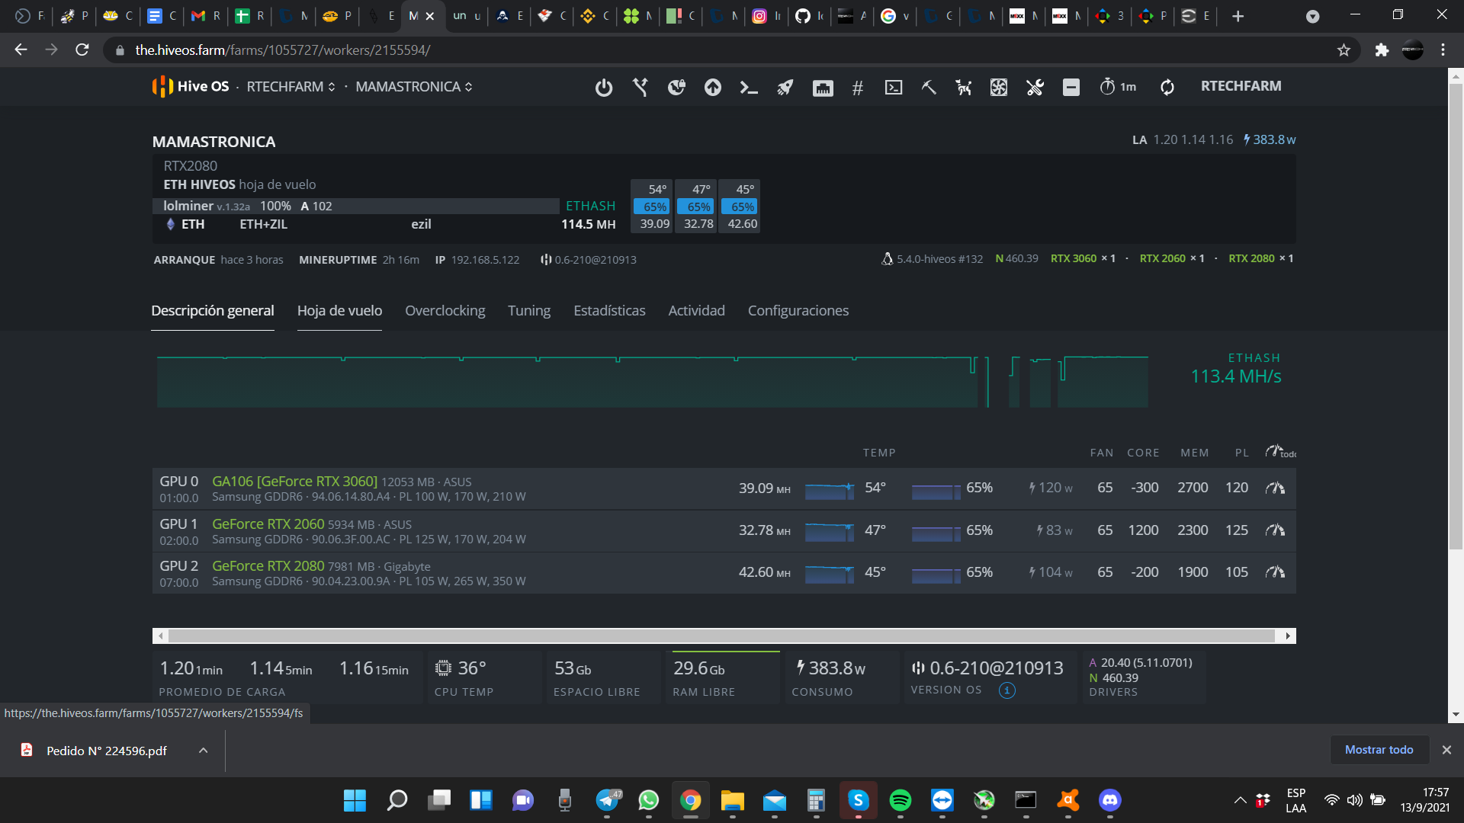This screenshot has height=823, width=1464.
Task: Click the minus square icon
Action: tap(1071, 88)
